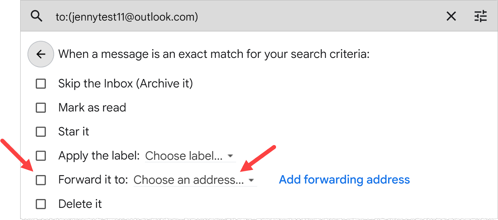
Task: Open the Choose label dropdown
Action: pyautogui.click(x=190, y=156)
